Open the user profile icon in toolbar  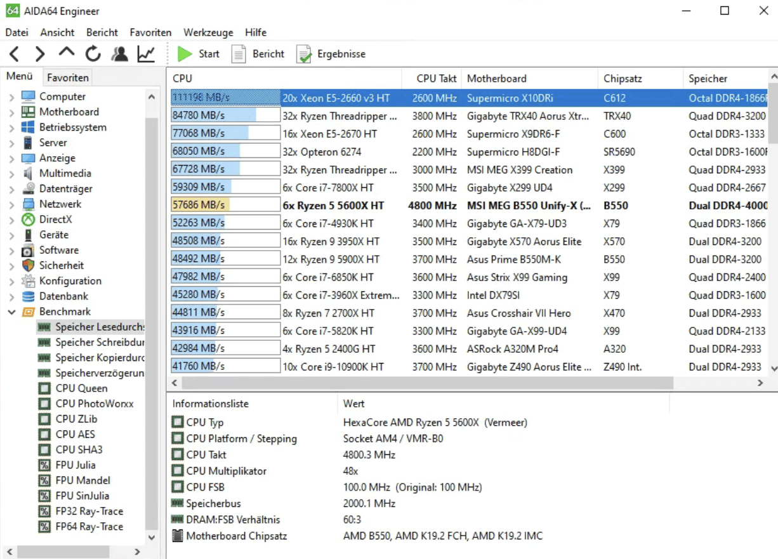pyautogui.click(x=119, y=54)
